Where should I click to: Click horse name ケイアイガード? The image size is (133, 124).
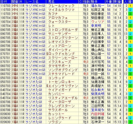pos(60,90)
